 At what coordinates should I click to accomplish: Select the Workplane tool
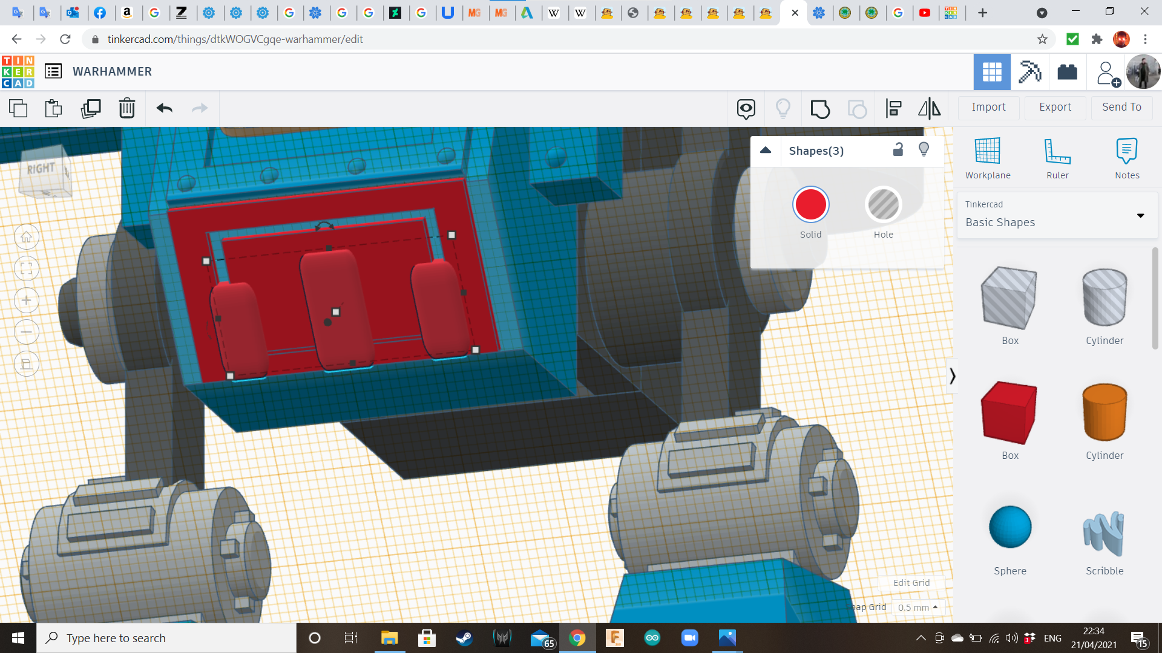988,158
